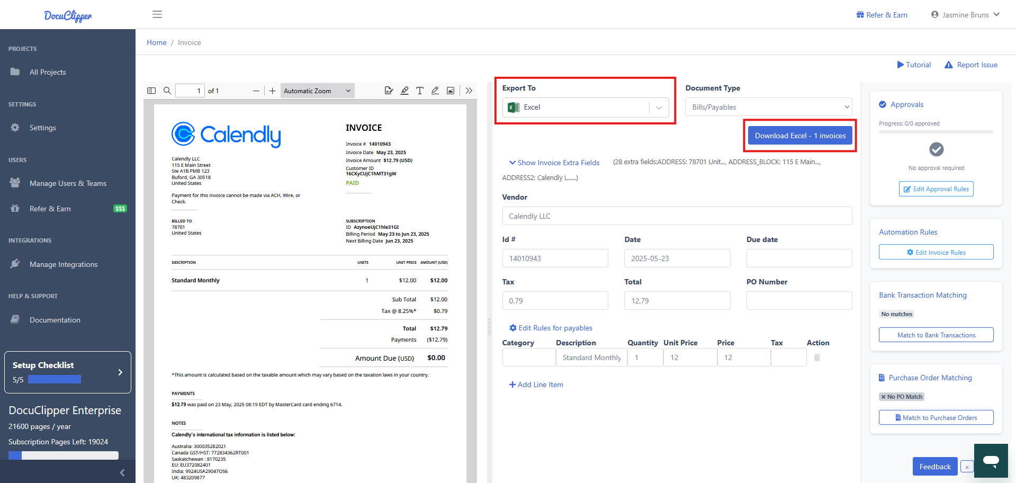Open the top hamburger menu

point(157,14)
